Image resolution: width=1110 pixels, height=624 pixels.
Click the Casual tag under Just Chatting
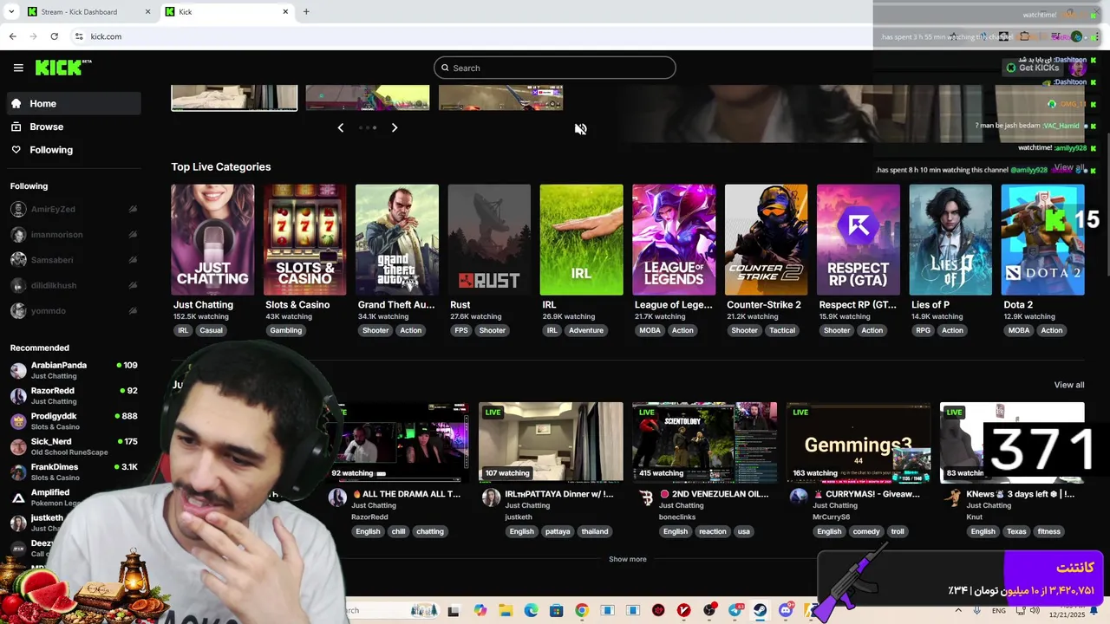coord(211,330)
